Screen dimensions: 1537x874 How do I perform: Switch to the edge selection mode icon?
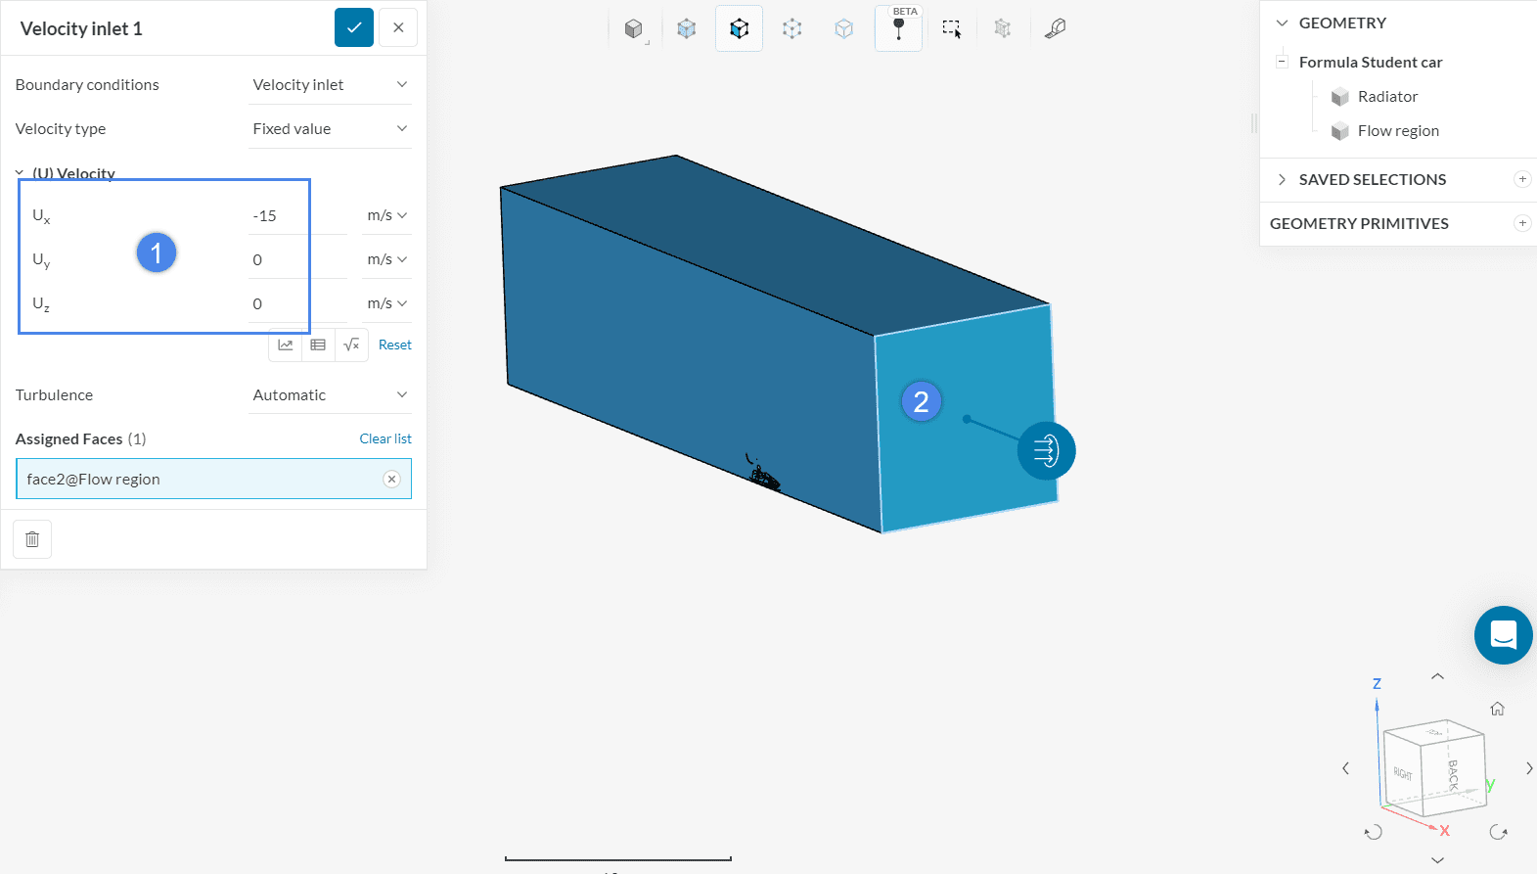792,29
